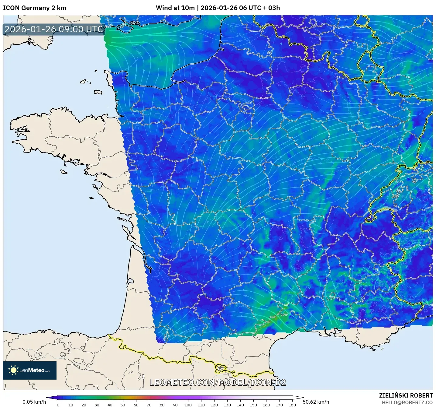Pick the orange 50 km/h colorbar section
Screen dimensions: 436x407
coord(123,397)
